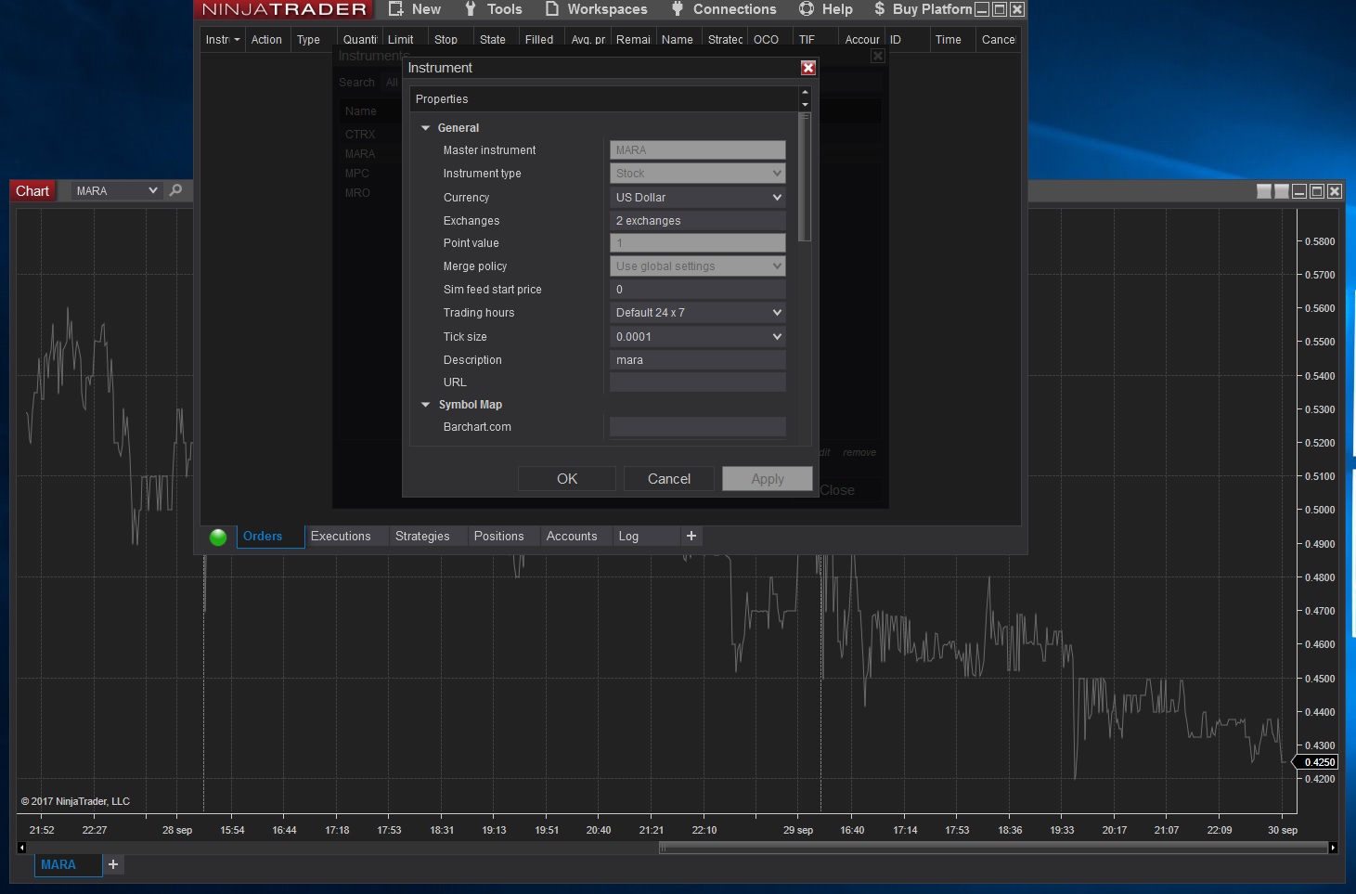Click the Connections plug icon

click(x=678, y=9)
